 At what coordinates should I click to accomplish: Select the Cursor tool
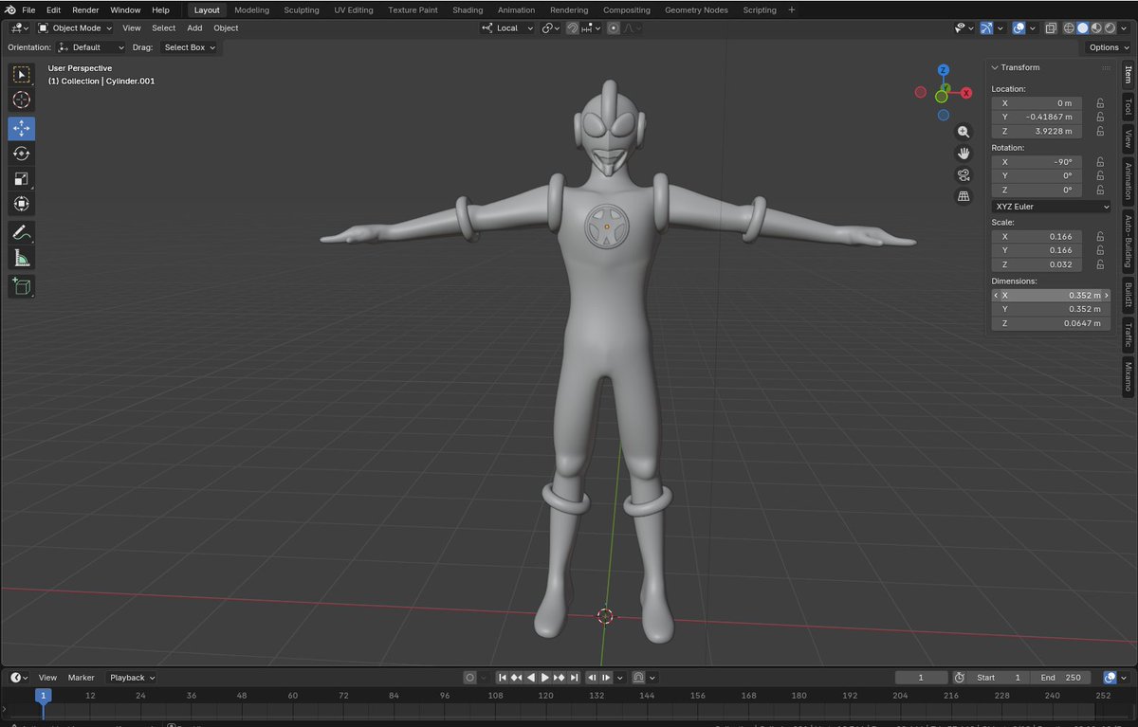pyautogui.click(x=22, y=100)
